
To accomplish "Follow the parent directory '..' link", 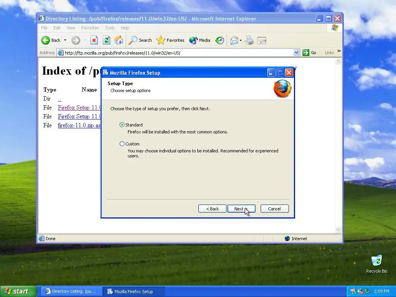I will [x=59, y=99].
